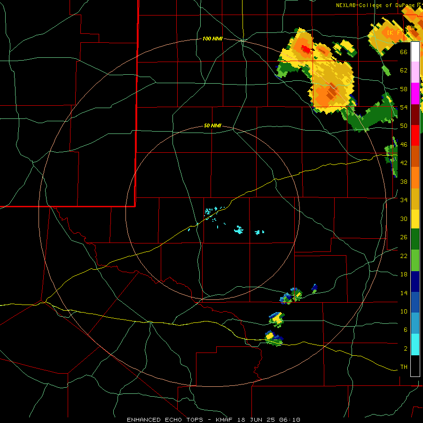Click the cyan legend swatch
Screen dimensions: 423x423
pyautogui.click(x=415, y=345)
